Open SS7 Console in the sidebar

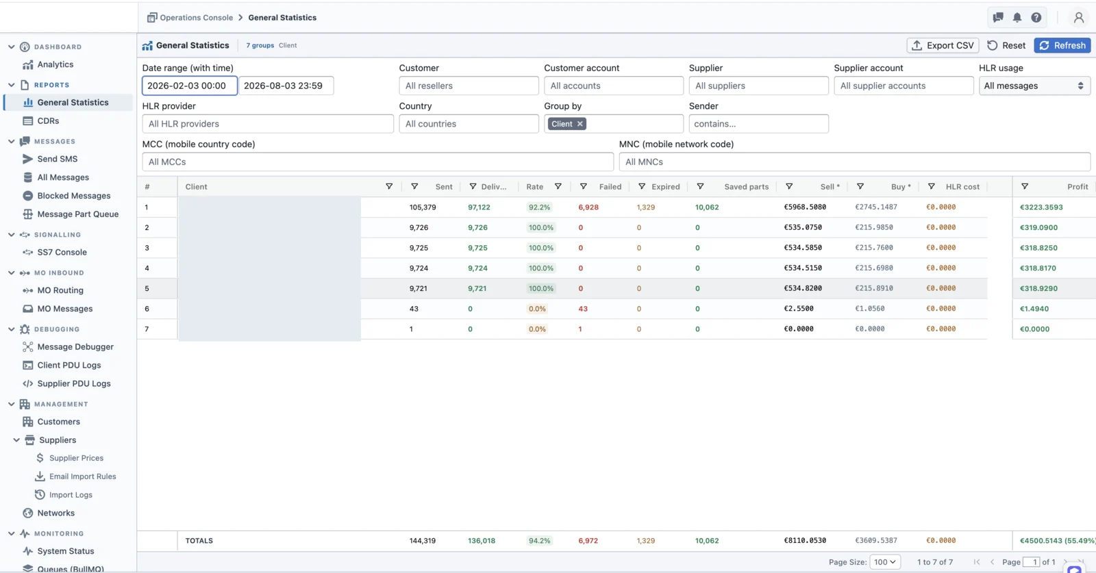[62, 253]
